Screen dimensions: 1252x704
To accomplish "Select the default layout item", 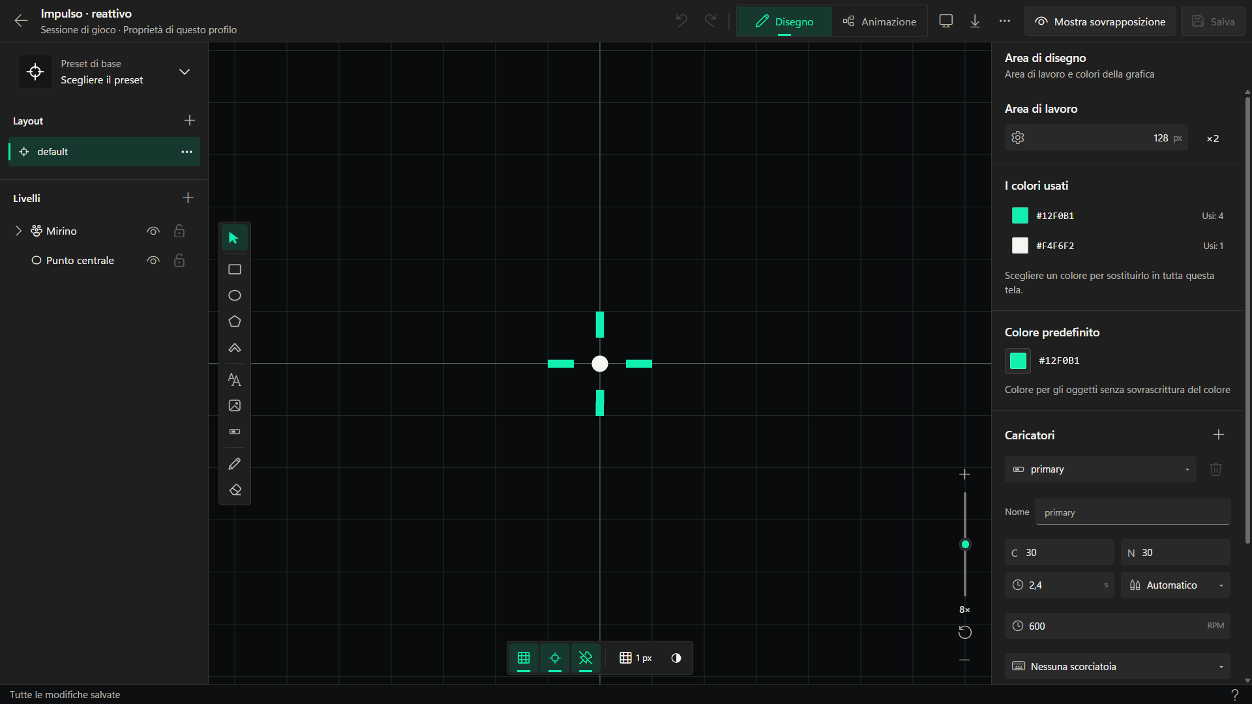I will pos(104,151).
